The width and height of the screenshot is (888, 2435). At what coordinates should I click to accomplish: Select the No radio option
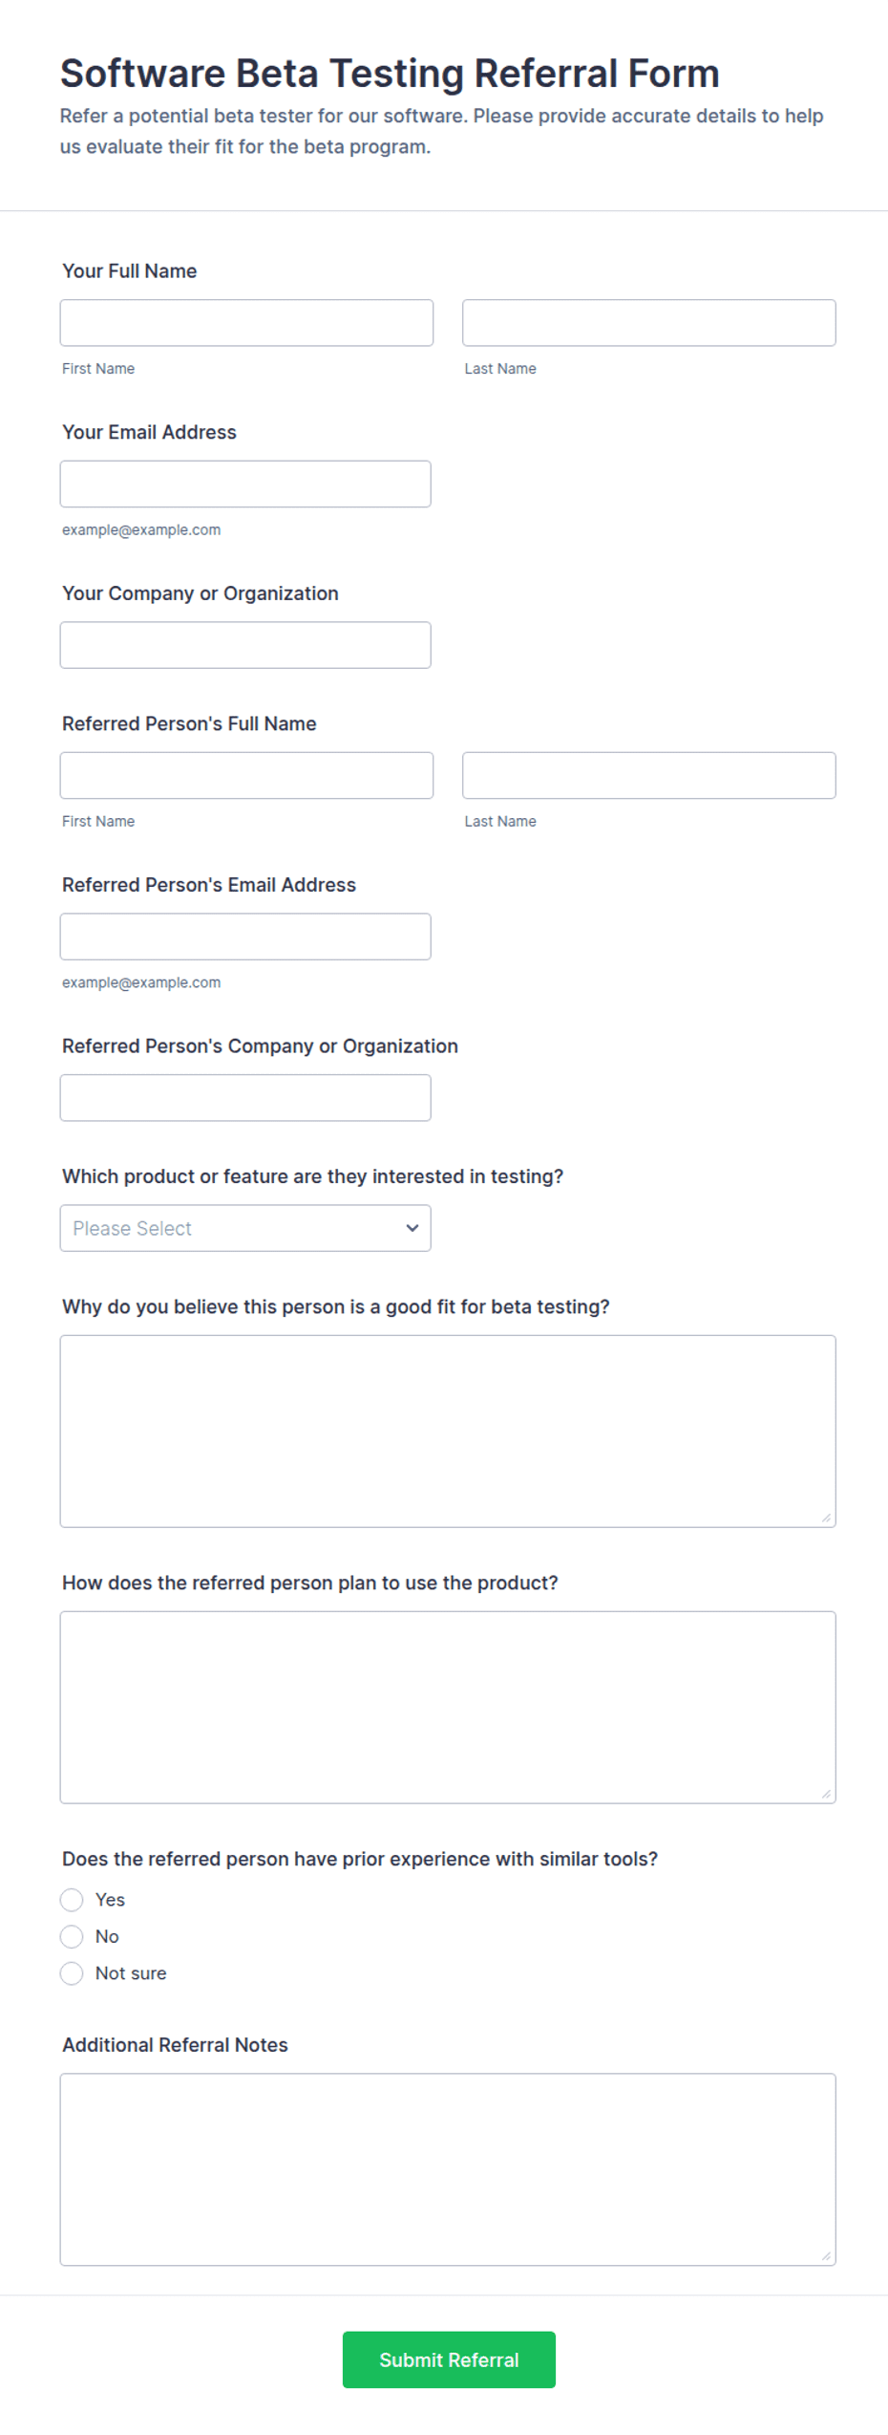tap(72, 1937)
